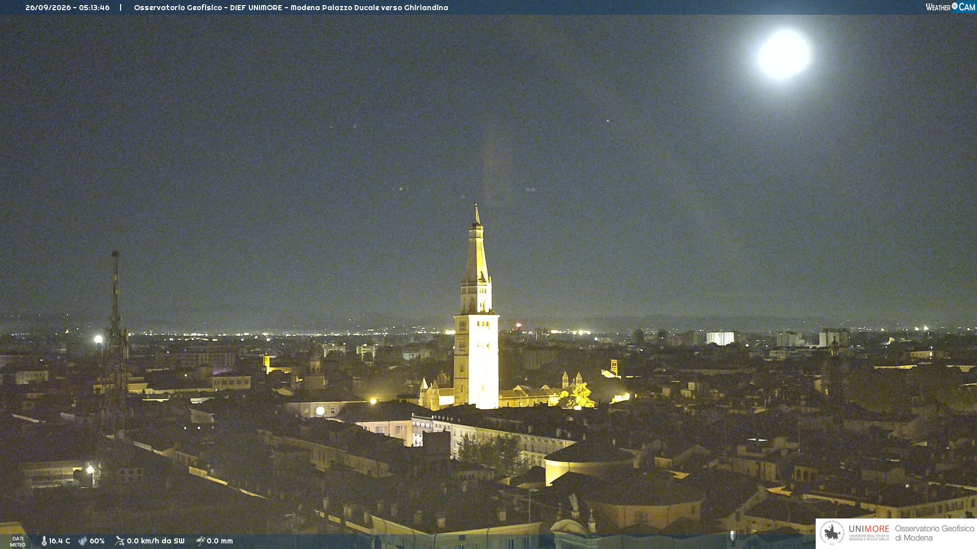Click the humidity water drops icon
The width and height of the screenshot is (977, 549).
pyautogui.click(x=83, y=541)
